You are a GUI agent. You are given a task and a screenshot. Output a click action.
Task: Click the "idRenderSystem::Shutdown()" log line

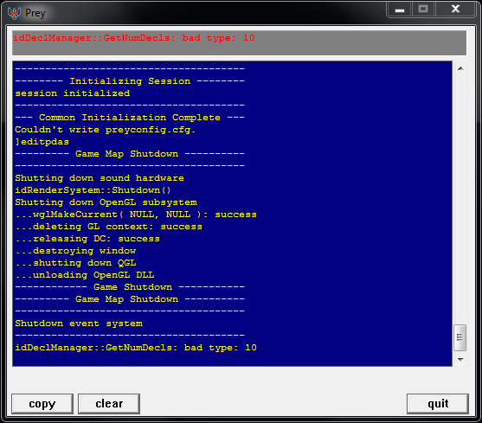point(93,190)
